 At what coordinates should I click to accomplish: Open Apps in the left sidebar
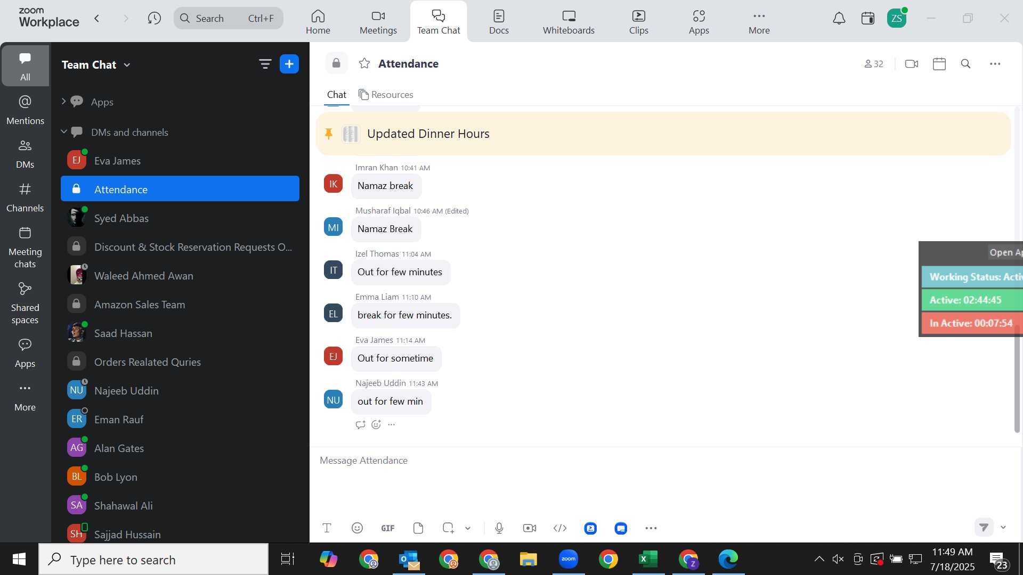[x=25, y=354]
